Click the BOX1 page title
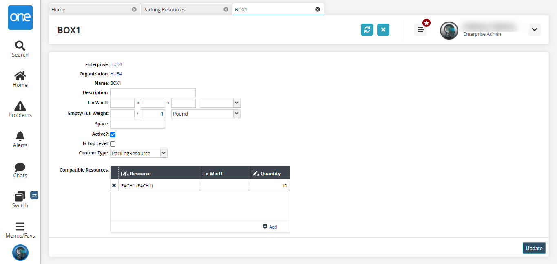Screen dimensions: 557x264 tap(69, 30)
